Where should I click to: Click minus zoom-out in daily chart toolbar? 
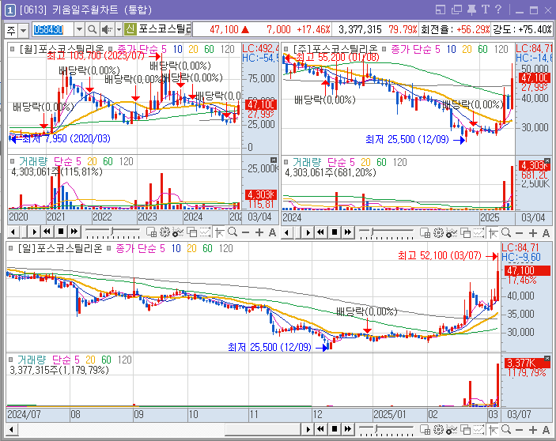[520, 430]
